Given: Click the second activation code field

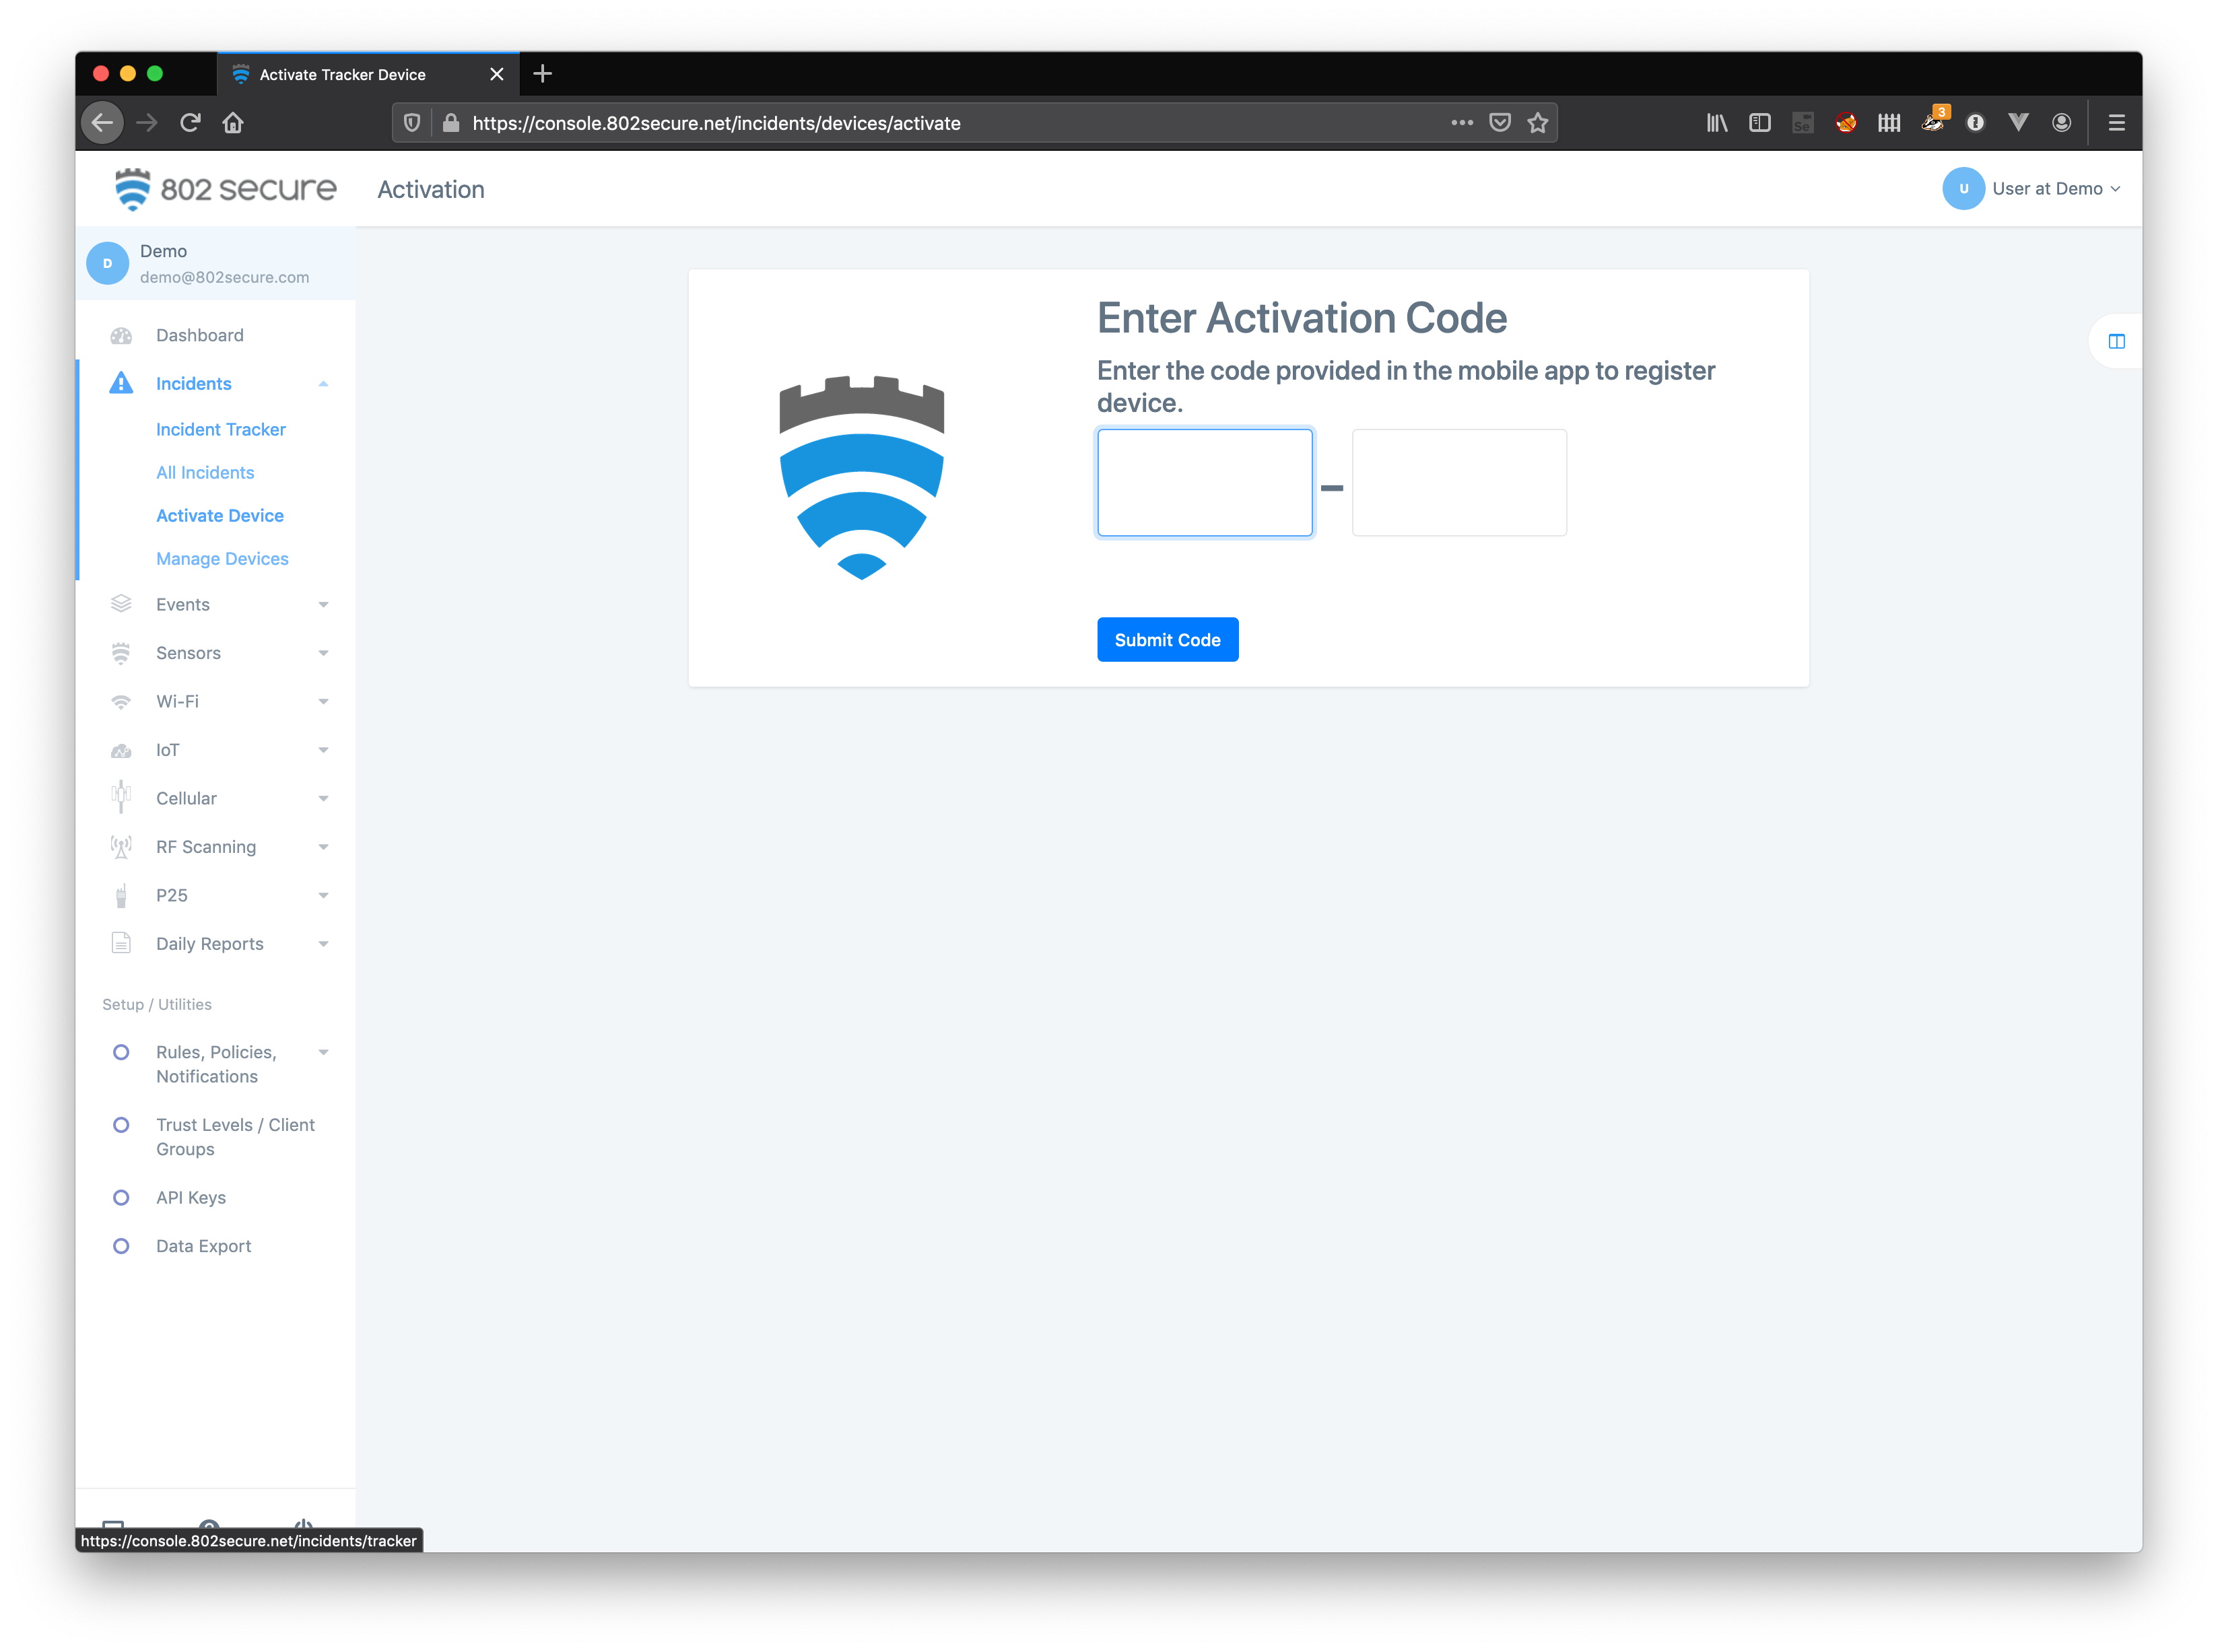Looking at the screenshot, I should (x=1458, y=483).
